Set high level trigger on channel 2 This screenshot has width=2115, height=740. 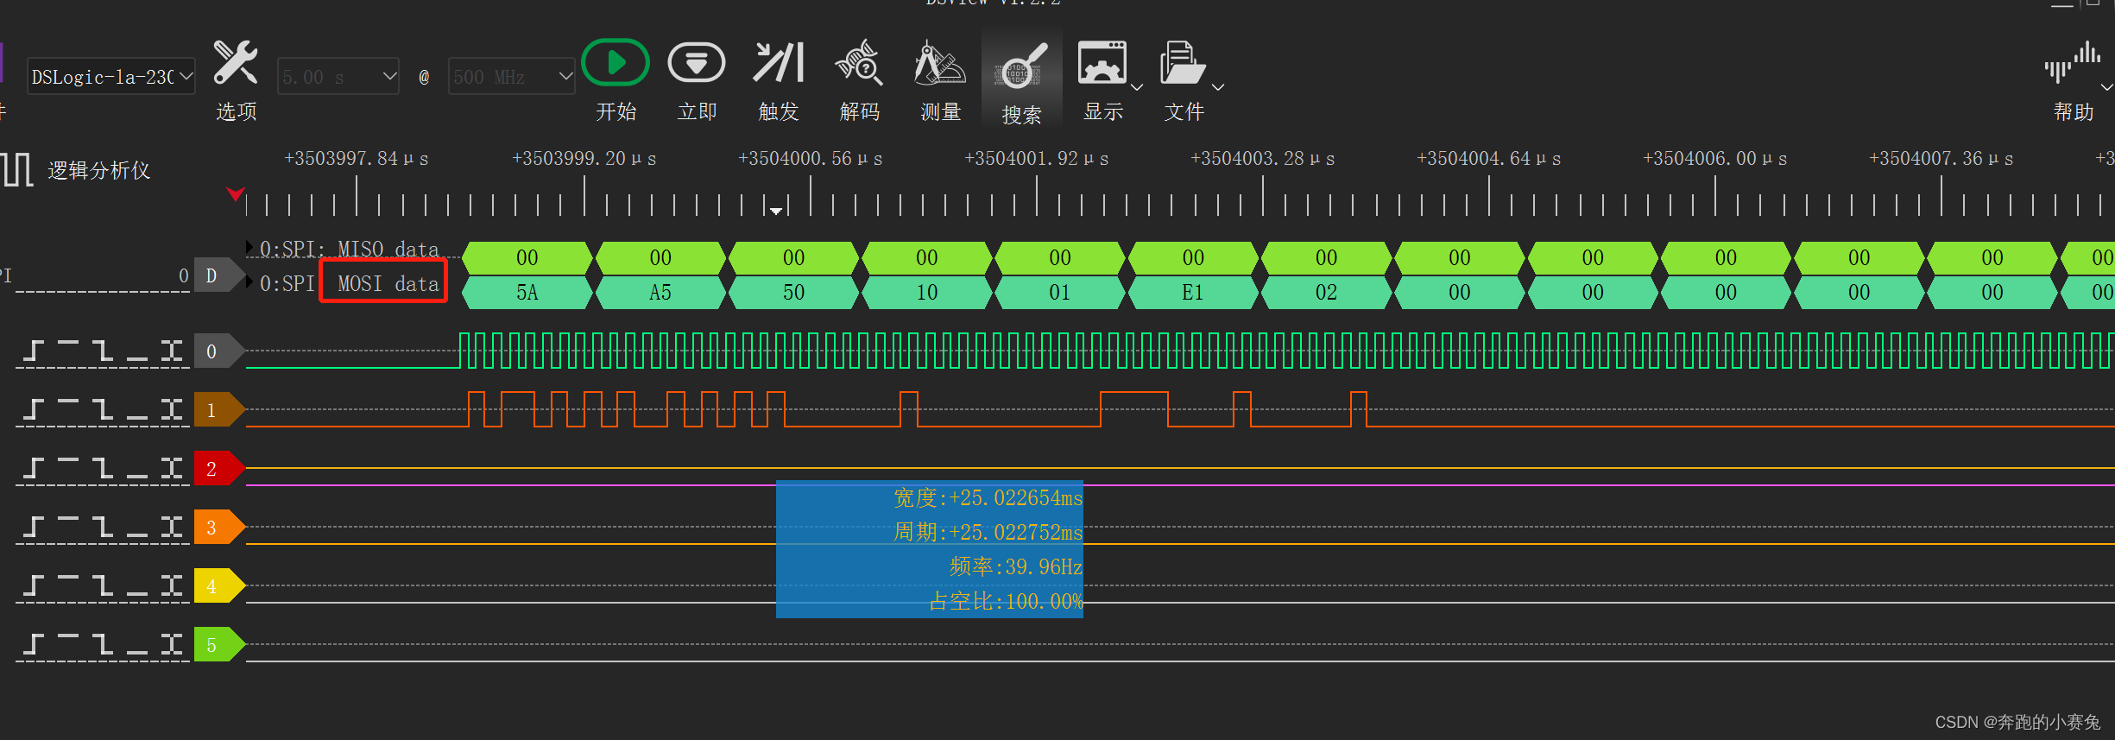[68, 461]
